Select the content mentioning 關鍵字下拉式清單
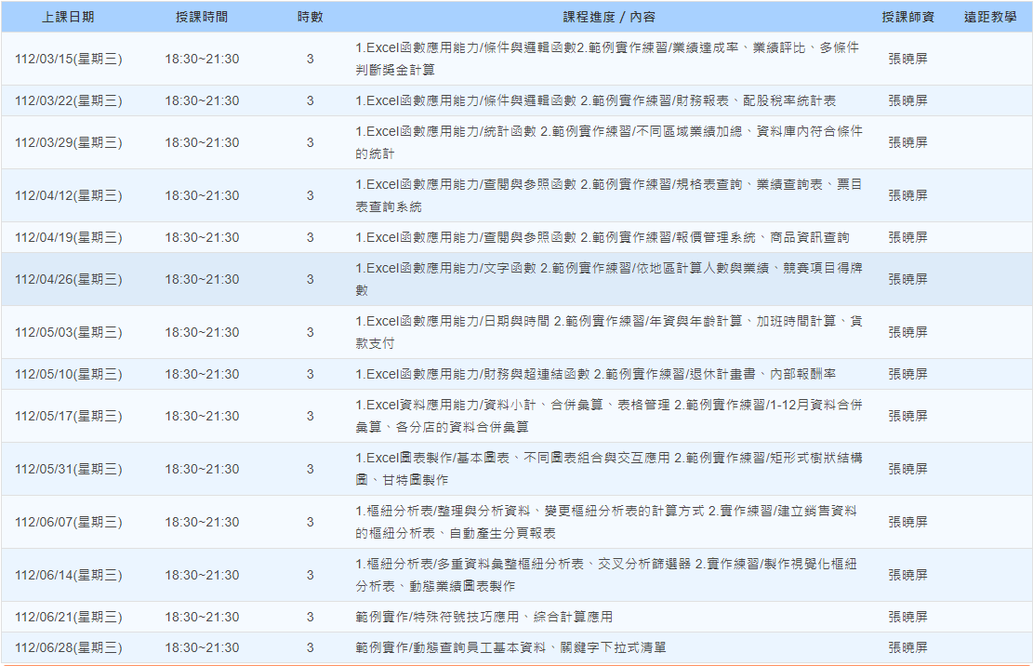Viewport: 1033px width, 666px height. tap(510, 647)
